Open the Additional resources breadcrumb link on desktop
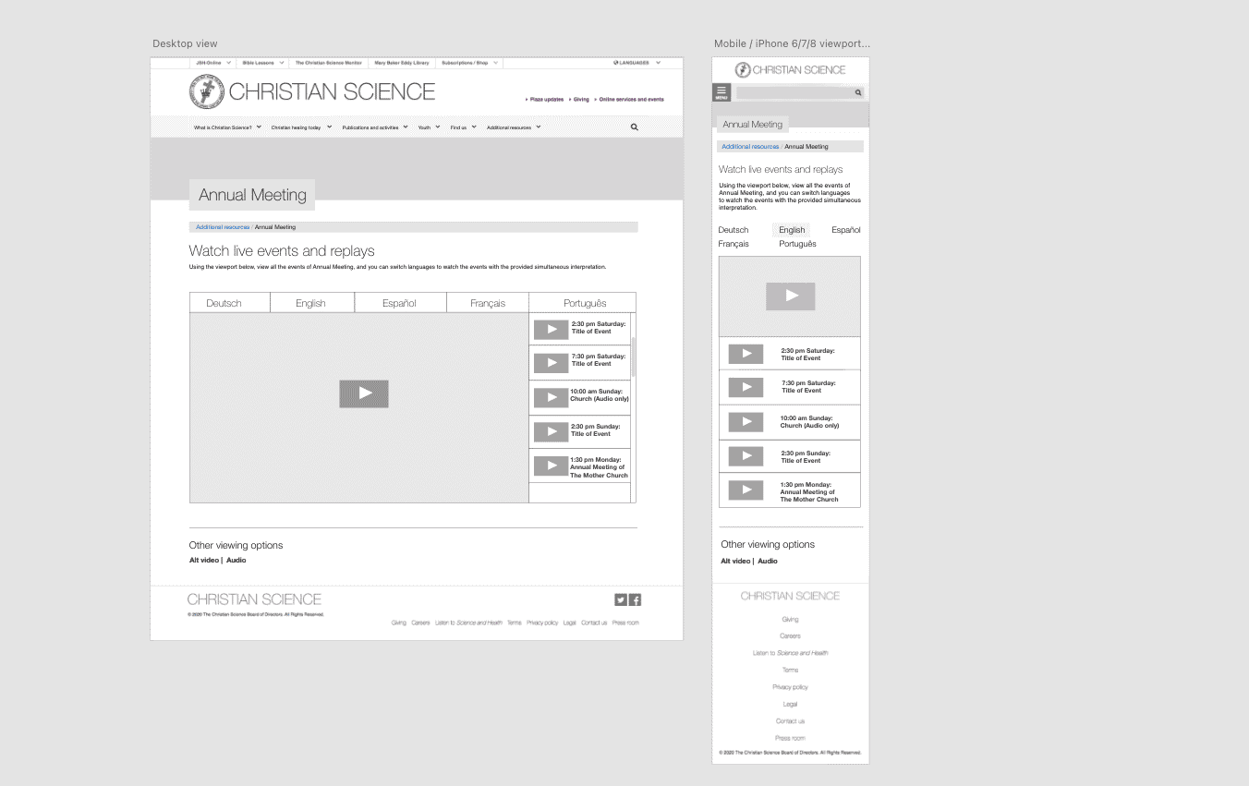 [223, 227]
